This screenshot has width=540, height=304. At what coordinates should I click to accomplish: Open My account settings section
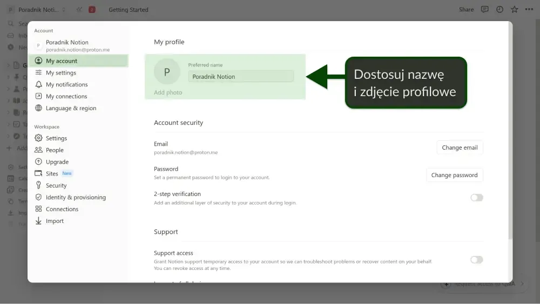pos(78,60)
